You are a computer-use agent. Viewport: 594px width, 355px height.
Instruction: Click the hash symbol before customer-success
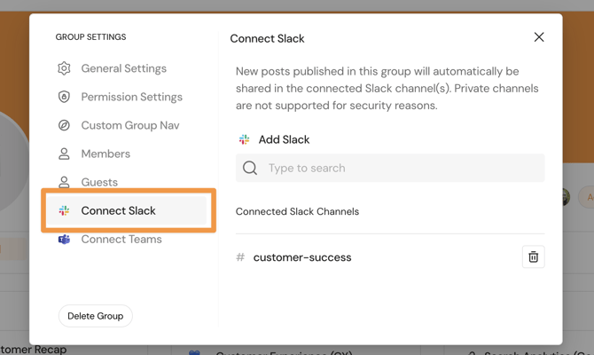coord(240,257)
